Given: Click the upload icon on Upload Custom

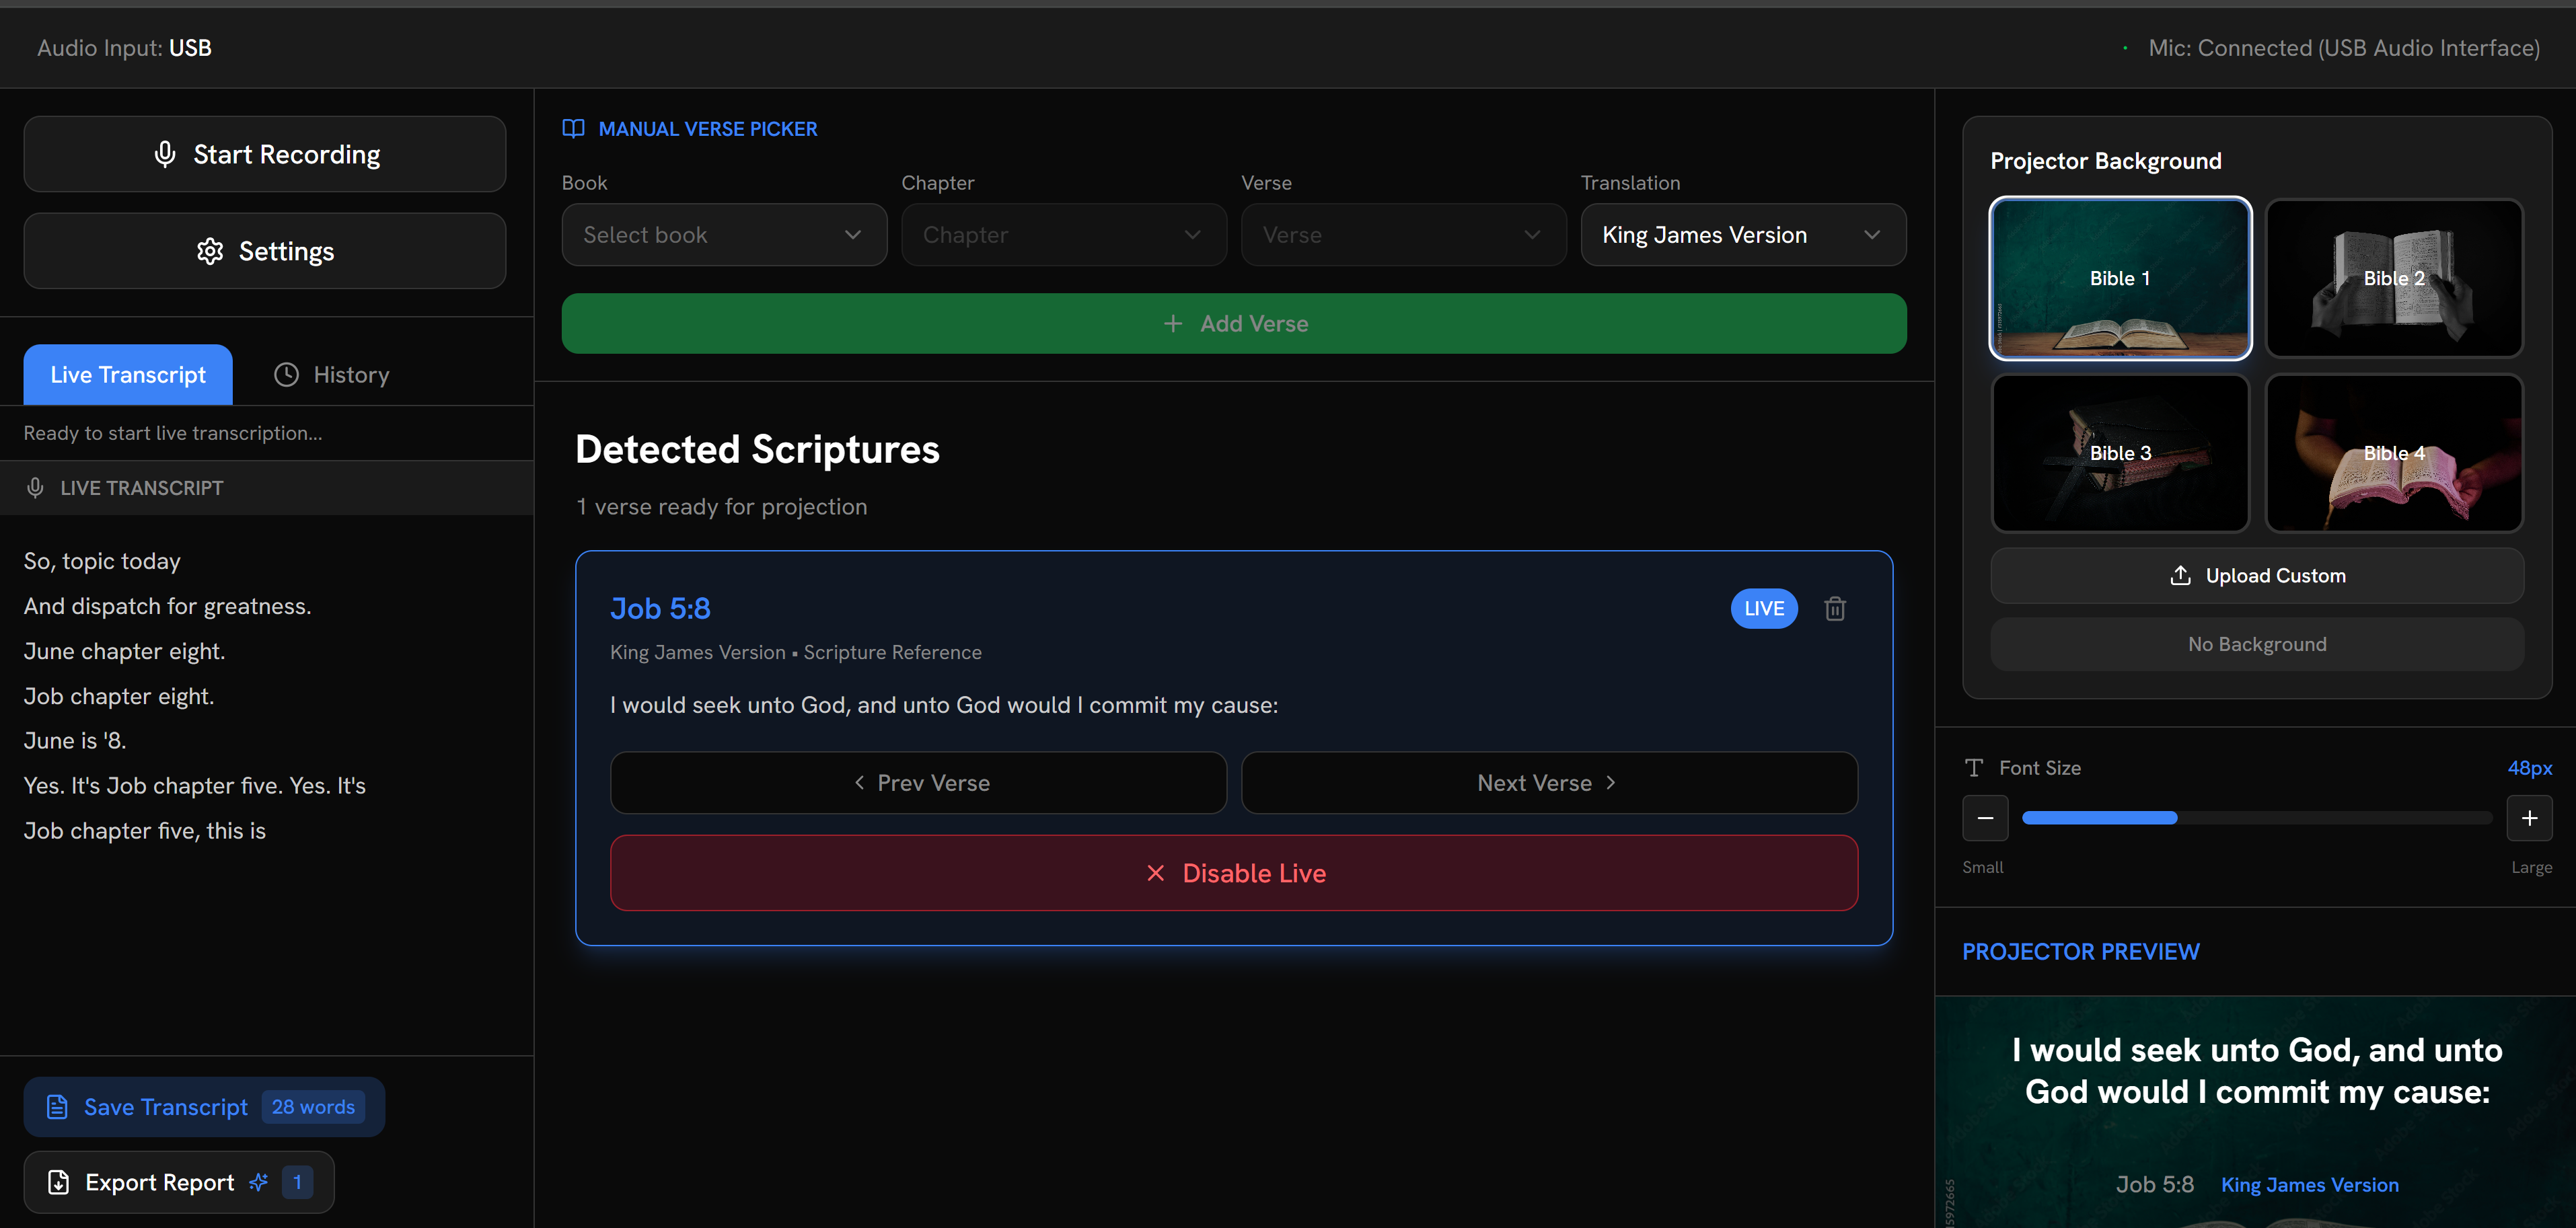Looking at the screenshot, I should click(2180, 575).
